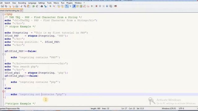Toggle synchronized vertical scrolling
Image resolution: width=198 pixels, height=111 pixels.
[58, 6]
